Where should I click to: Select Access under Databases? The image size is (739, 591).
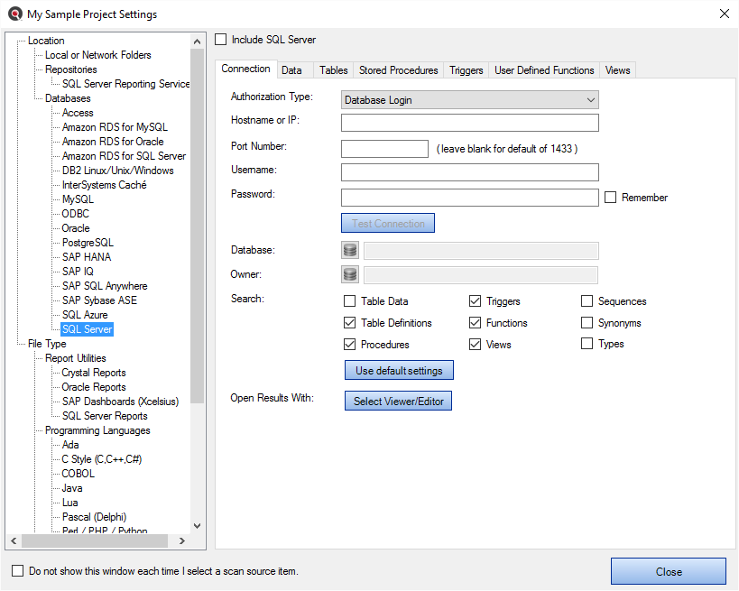pos(78,113)
